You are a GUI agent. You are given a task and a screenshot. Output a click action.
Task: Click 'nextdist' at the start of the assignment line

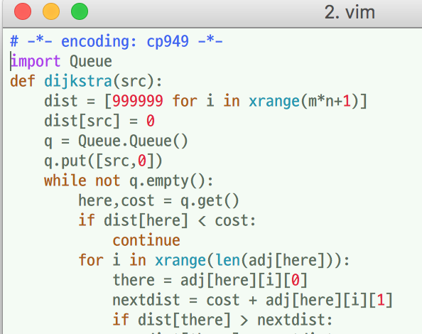click(x=146, y=300)
